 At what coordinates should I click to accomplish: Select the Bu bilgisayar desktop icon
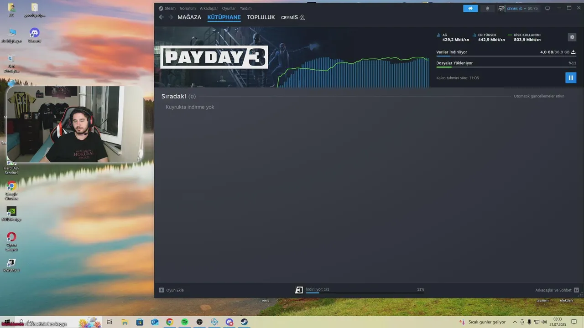pyautogui.click(x=11, y=36)
